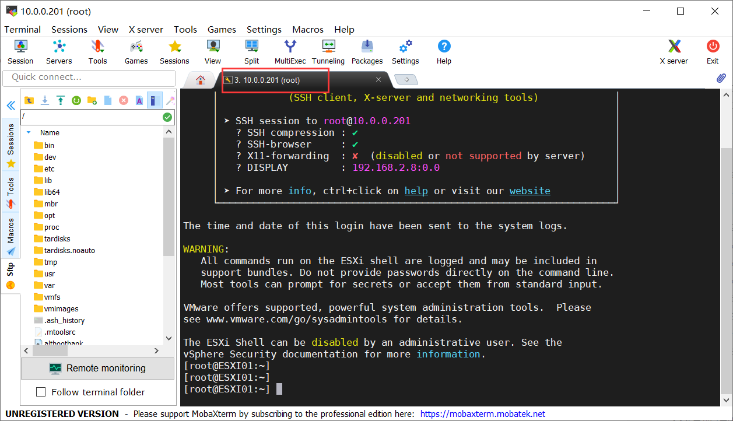Refresh the SFTP folder listing

point(76,100)
